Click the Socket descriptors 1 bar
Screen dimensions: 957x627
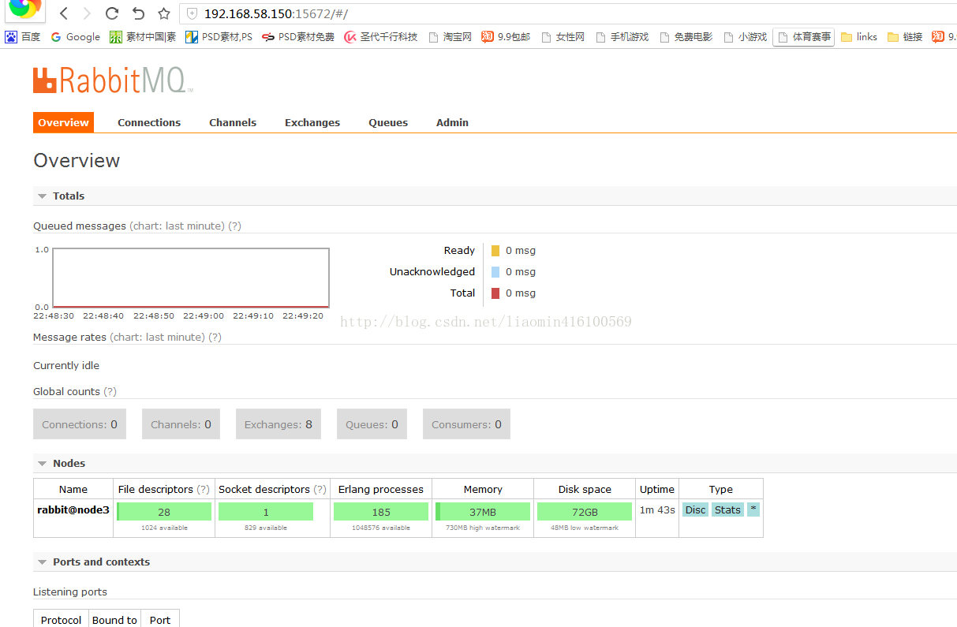[x=266, y=512]
